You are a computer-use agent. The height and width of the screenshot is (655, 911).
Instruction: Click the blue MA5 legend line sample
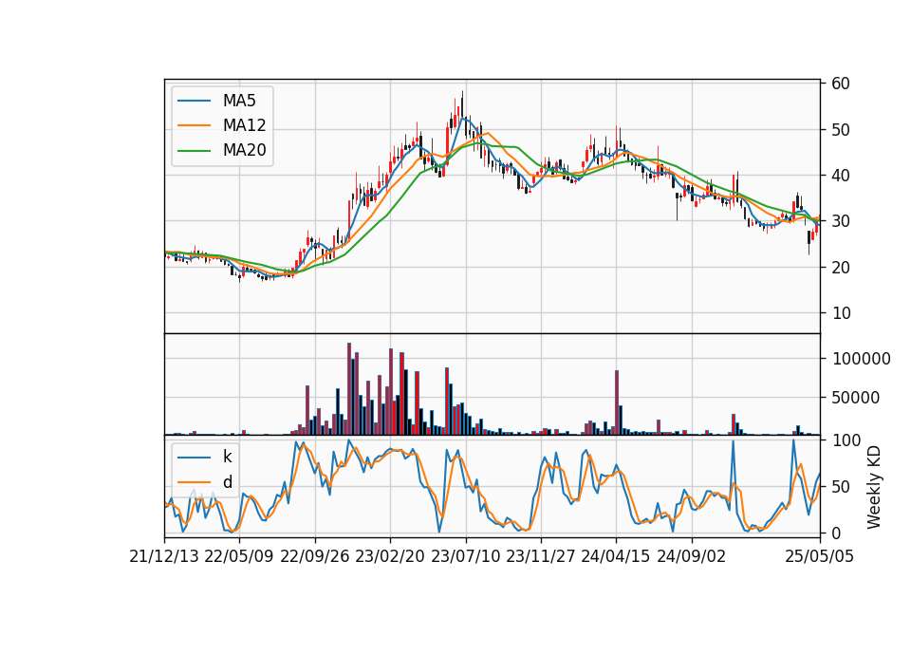[x=194, y=101]
